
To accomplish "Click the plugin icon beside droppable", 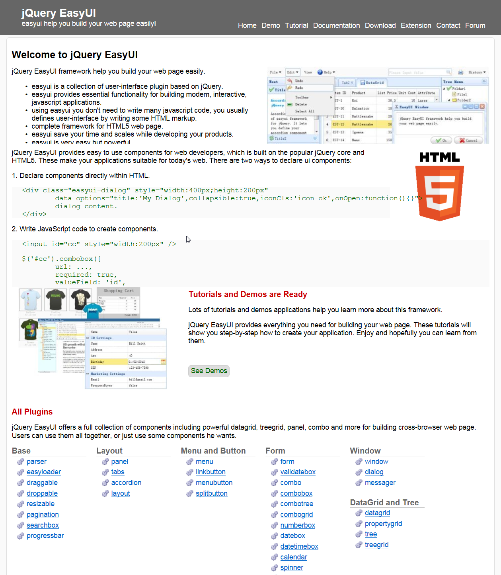I will [x=21, y=494].
